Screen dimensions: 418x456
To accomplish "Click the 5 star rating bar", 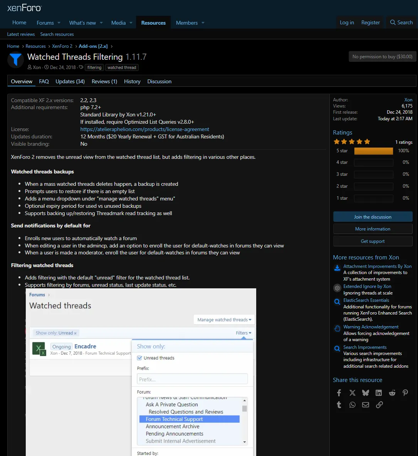I will click(x=373, y=151).
